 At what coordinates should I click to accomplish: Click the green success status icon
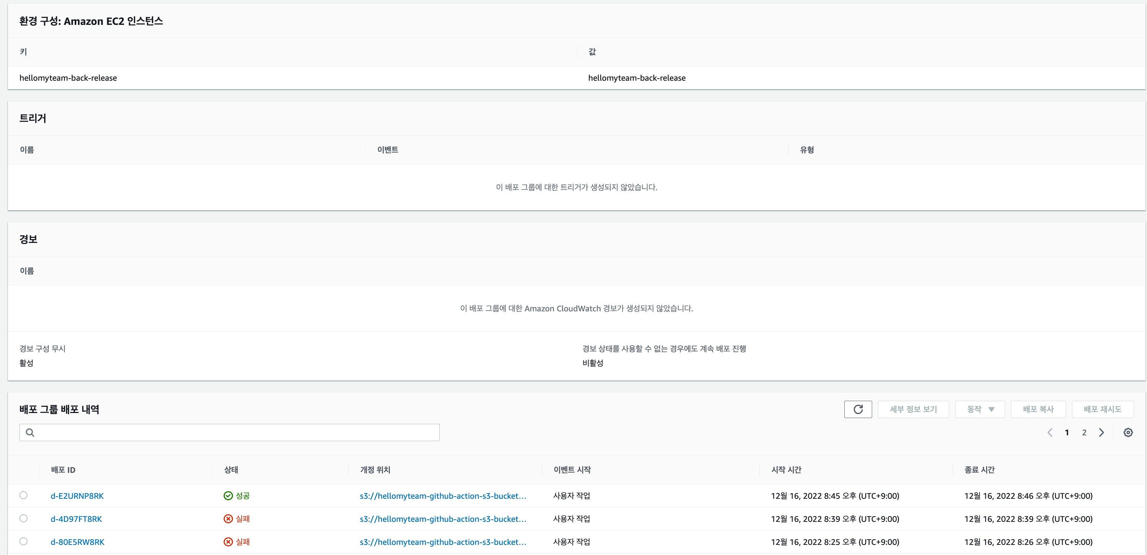[228, 496]
